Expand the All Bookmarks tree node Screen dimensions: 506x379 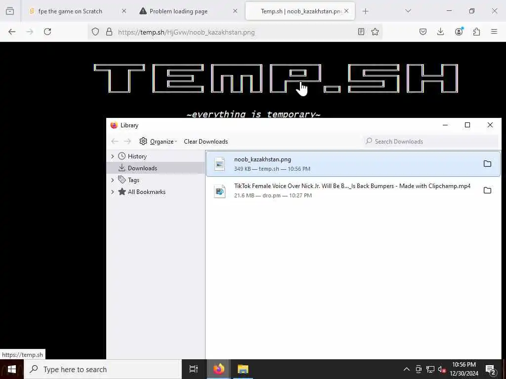[112, 192]
